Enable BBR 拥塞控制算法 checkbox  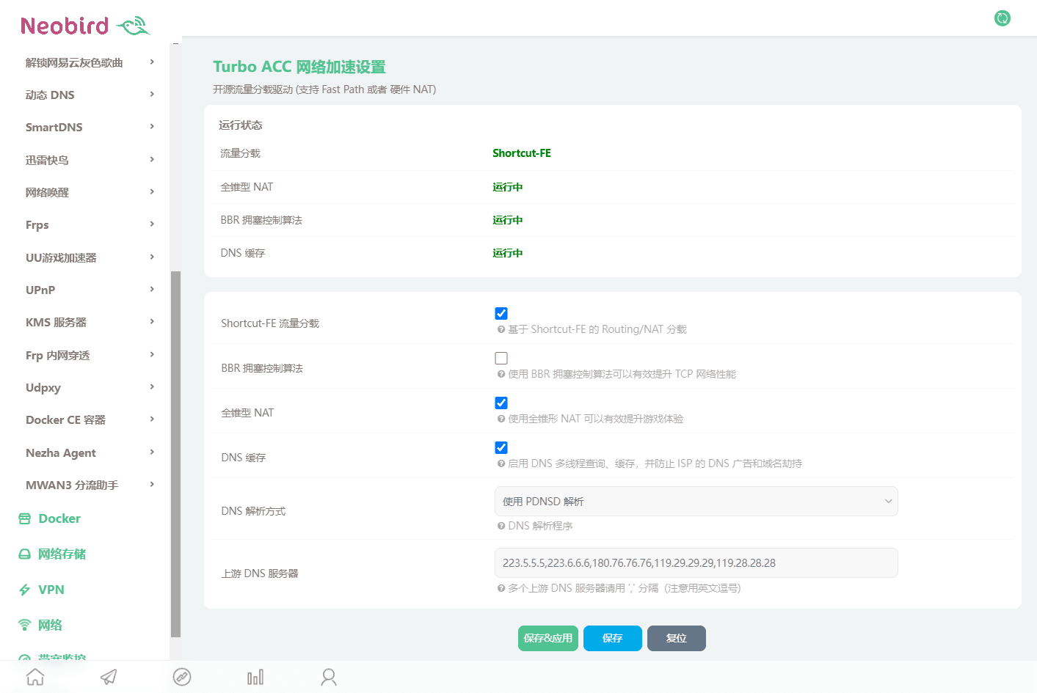501,358
